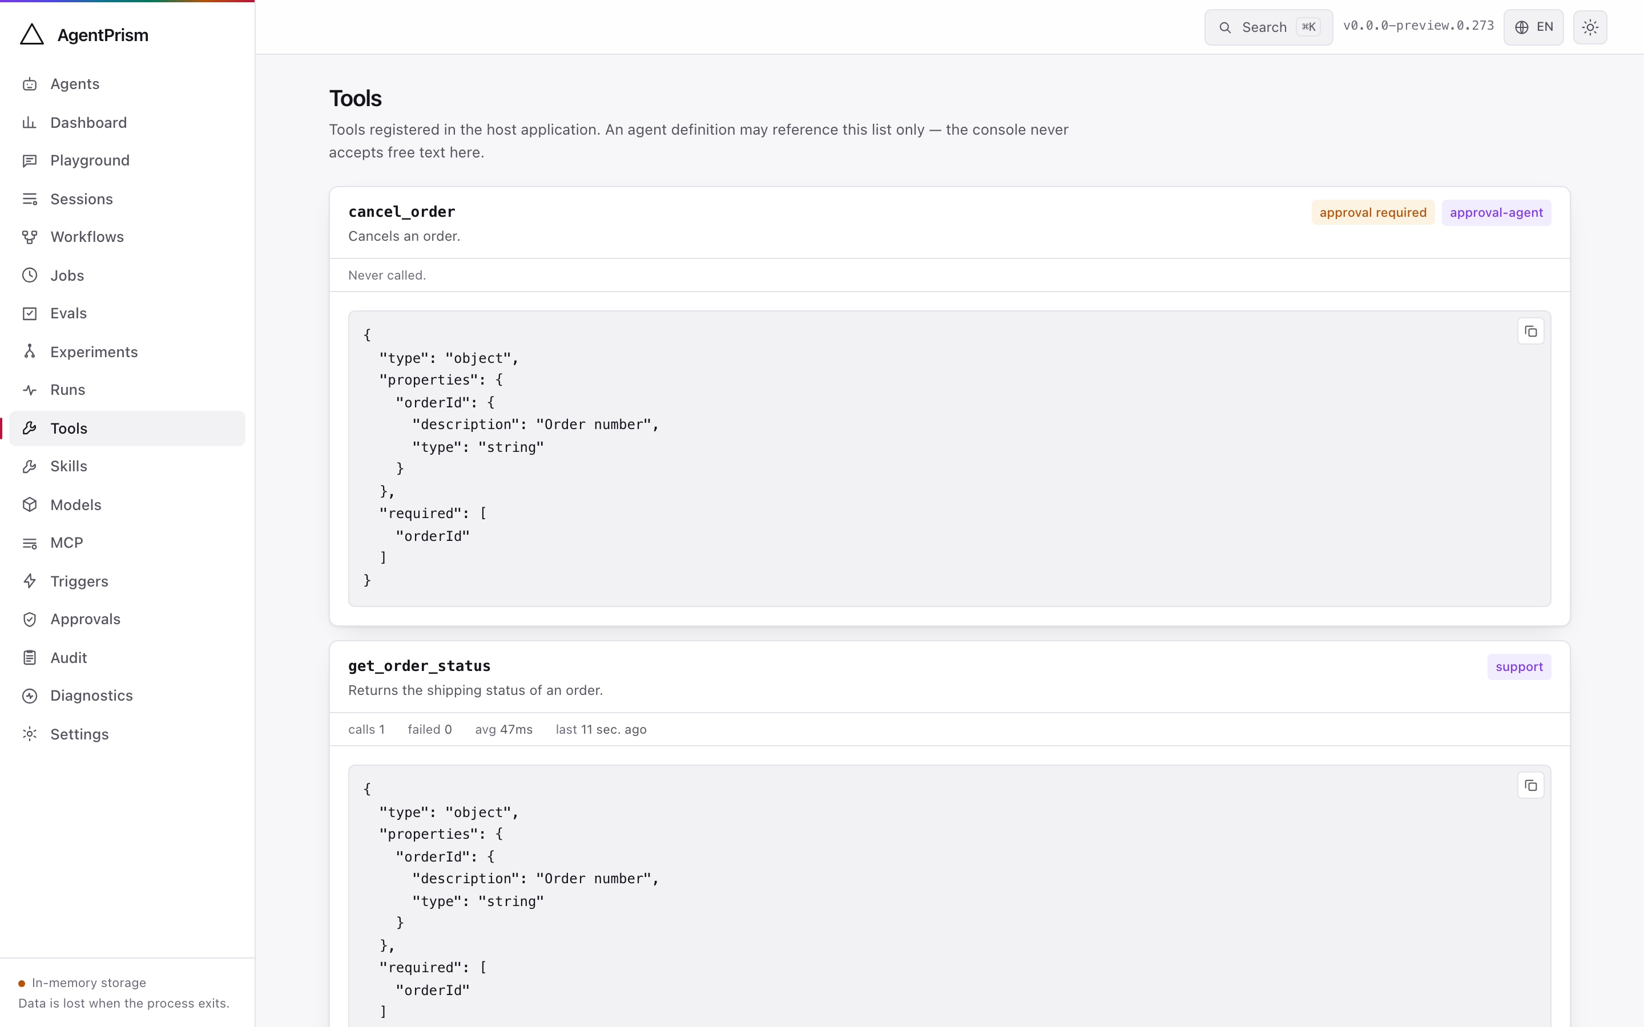Click the globe icon beside EN
This screenshot has height=1027, width=1644.
tap(1522, 27)
